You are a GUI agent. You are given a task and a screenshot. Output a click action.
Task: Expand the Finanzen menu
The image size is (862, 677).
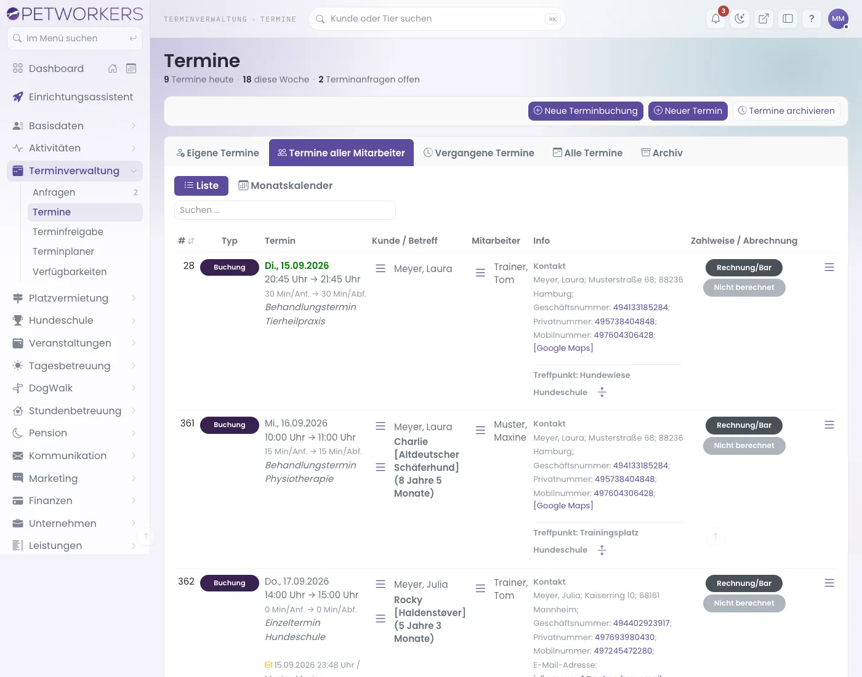pyautogui.click(x=75, y=501)
